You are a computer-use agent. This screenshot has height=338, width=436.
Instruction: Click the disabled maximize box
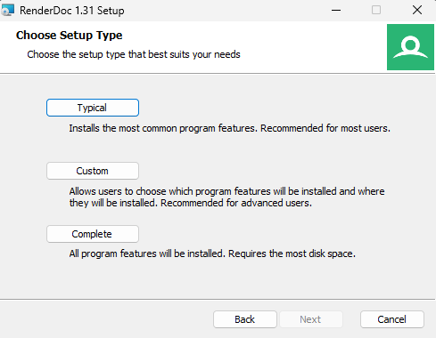[x=376, y=10]
